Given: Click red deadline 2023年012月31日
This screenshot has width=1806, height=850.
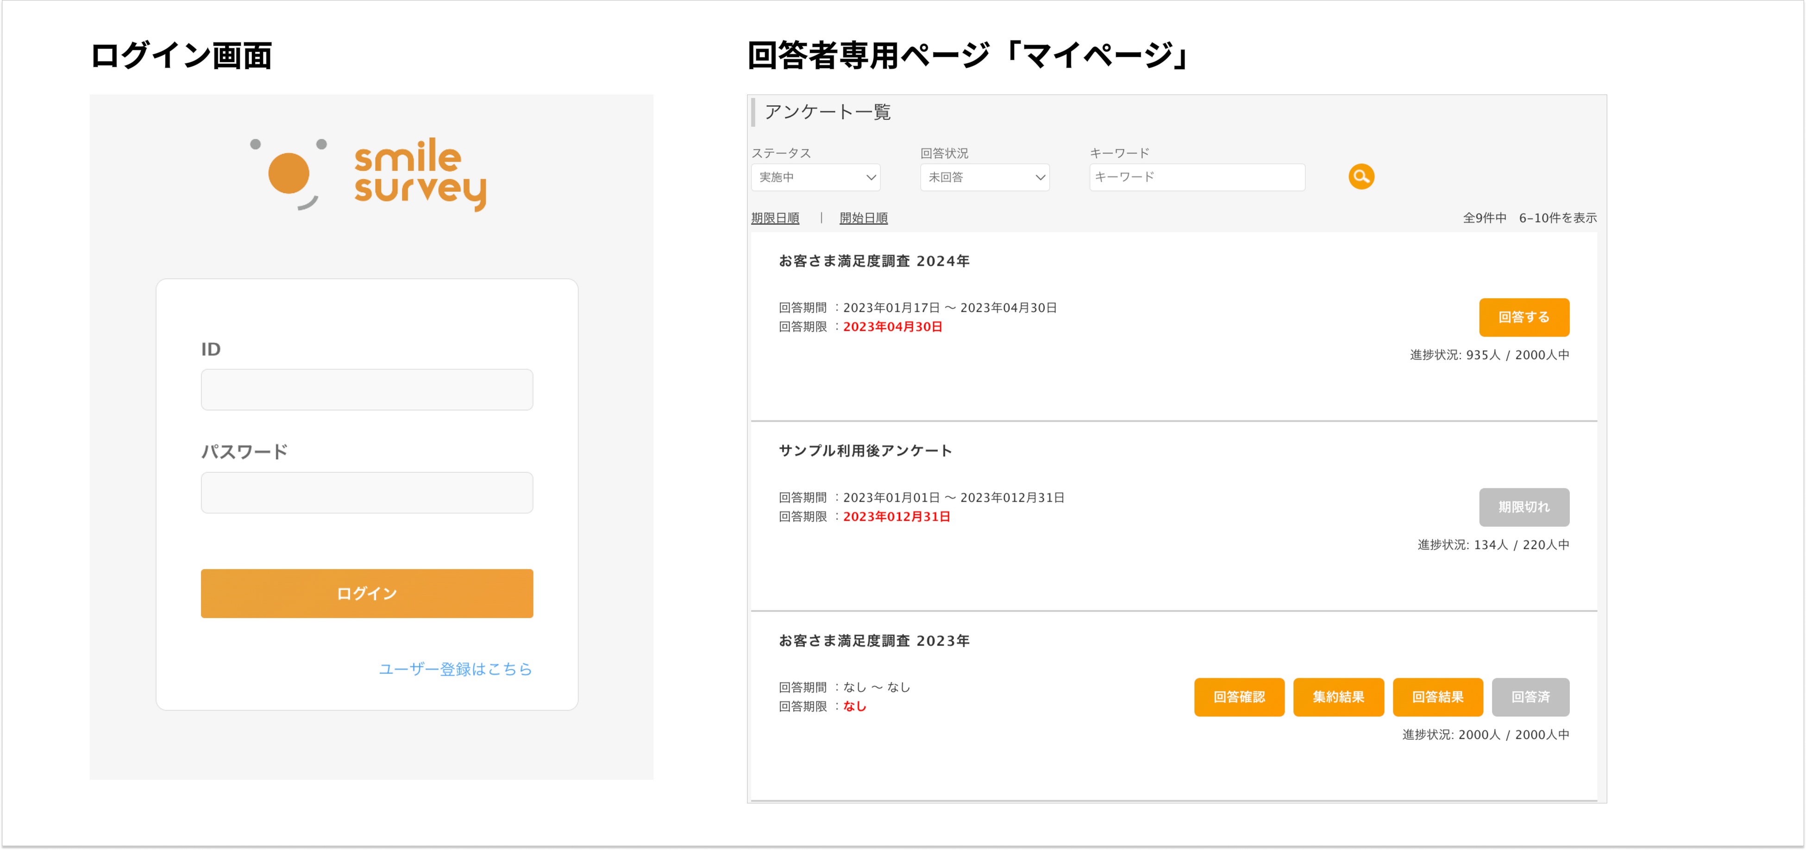Looking at the screenshot, I should tap(896, 517).
